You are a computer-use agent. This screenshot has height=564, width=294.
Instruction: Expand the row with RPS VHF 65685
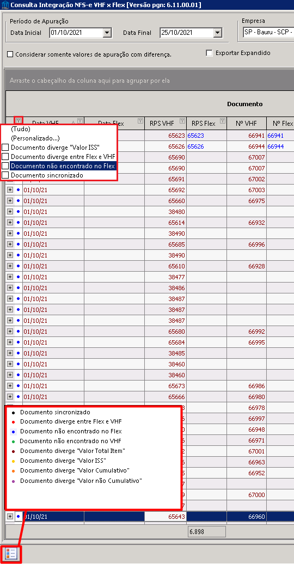pyautogui.click(x=10, y=244)
